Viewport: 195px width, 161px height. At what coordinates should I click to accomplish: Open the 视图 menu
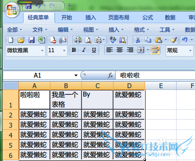point(91,30)
